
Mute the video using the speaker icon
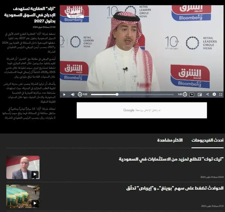point(72,94)
